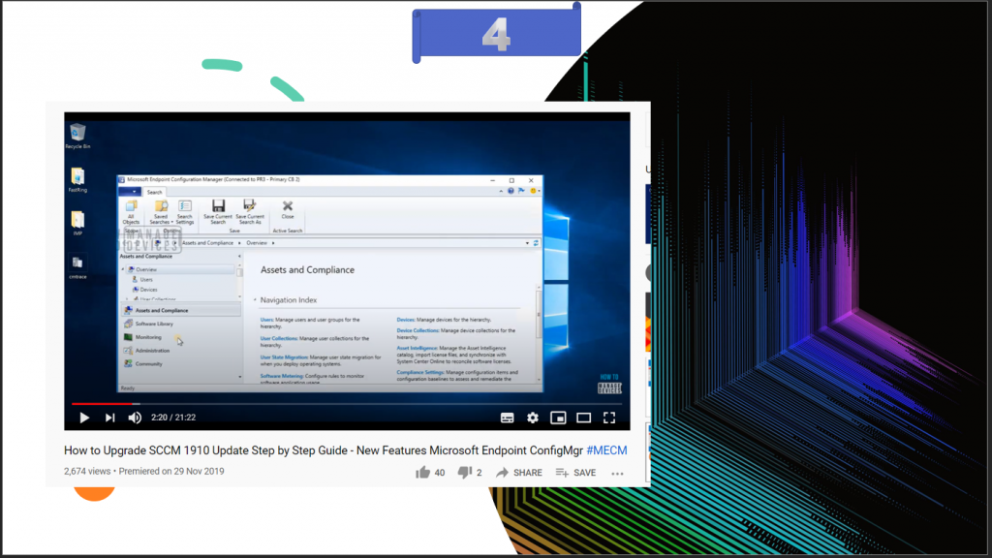Open the User State Migration link

pos(284,357)
